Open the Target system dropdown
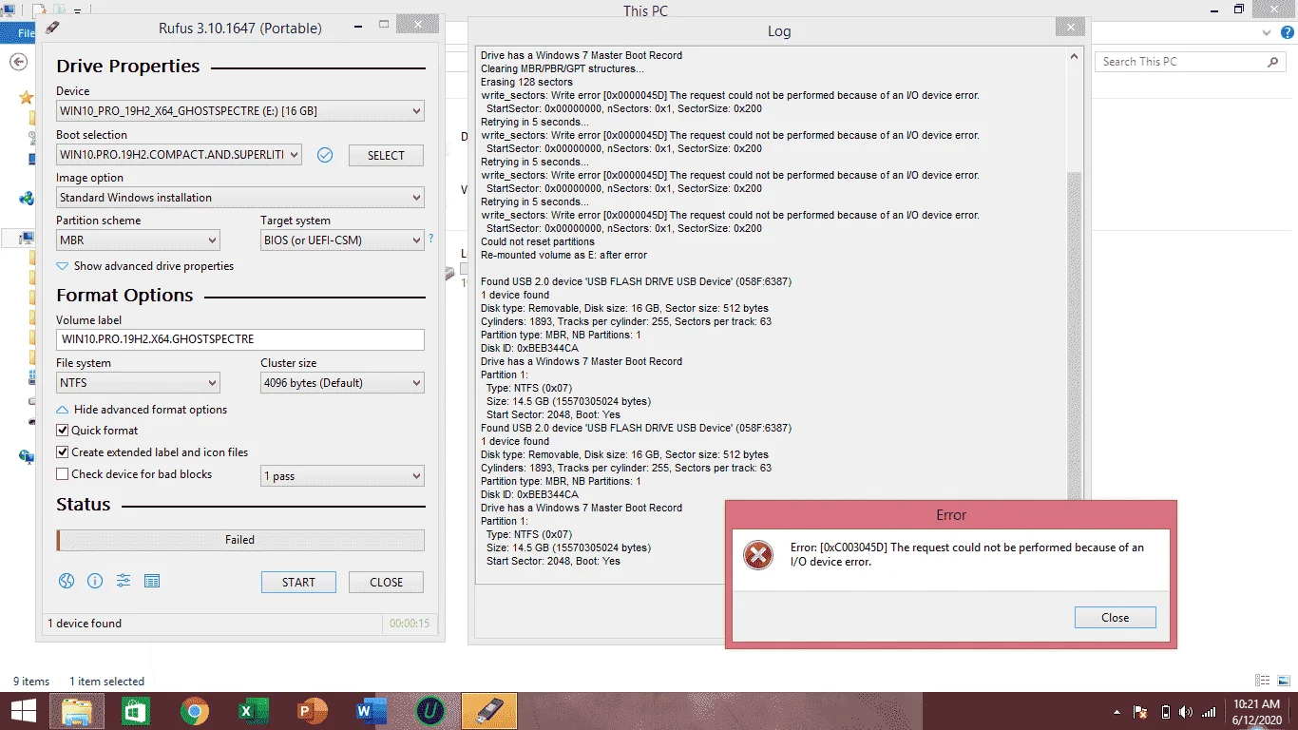1298x730 pixels. (x=342, y=240)
